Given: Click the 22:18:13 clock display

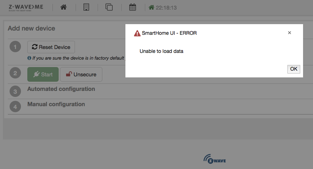Looking at the screenshot, I should coord(167,7).
